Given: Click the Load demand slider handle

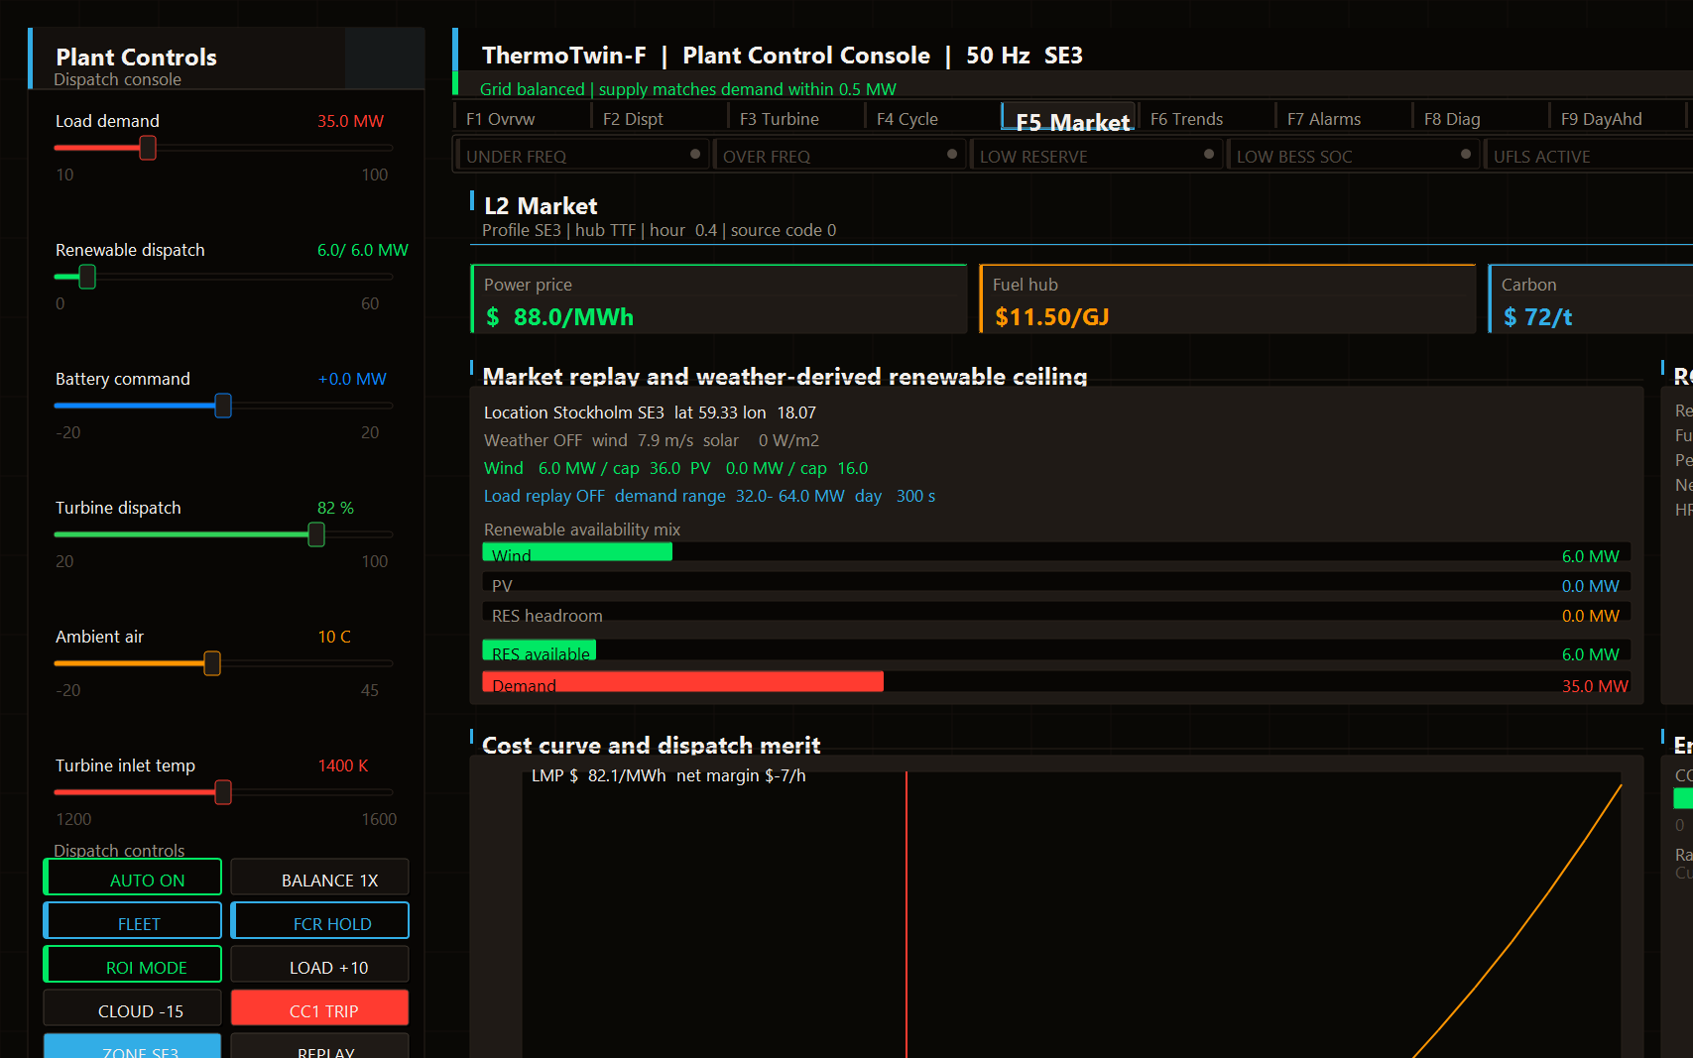Looking at the screenshot, I should point(148,148).
